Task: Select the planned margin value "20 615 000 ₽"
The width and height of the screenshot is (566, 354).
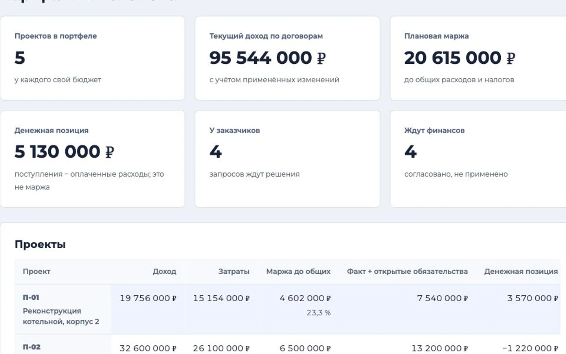Action: pos(459,58)
